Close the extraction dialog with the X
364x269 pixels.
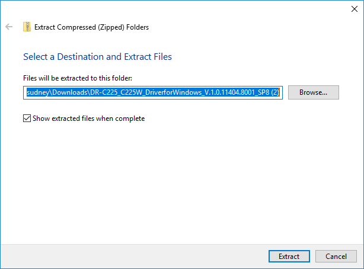[x=355, y=9]
